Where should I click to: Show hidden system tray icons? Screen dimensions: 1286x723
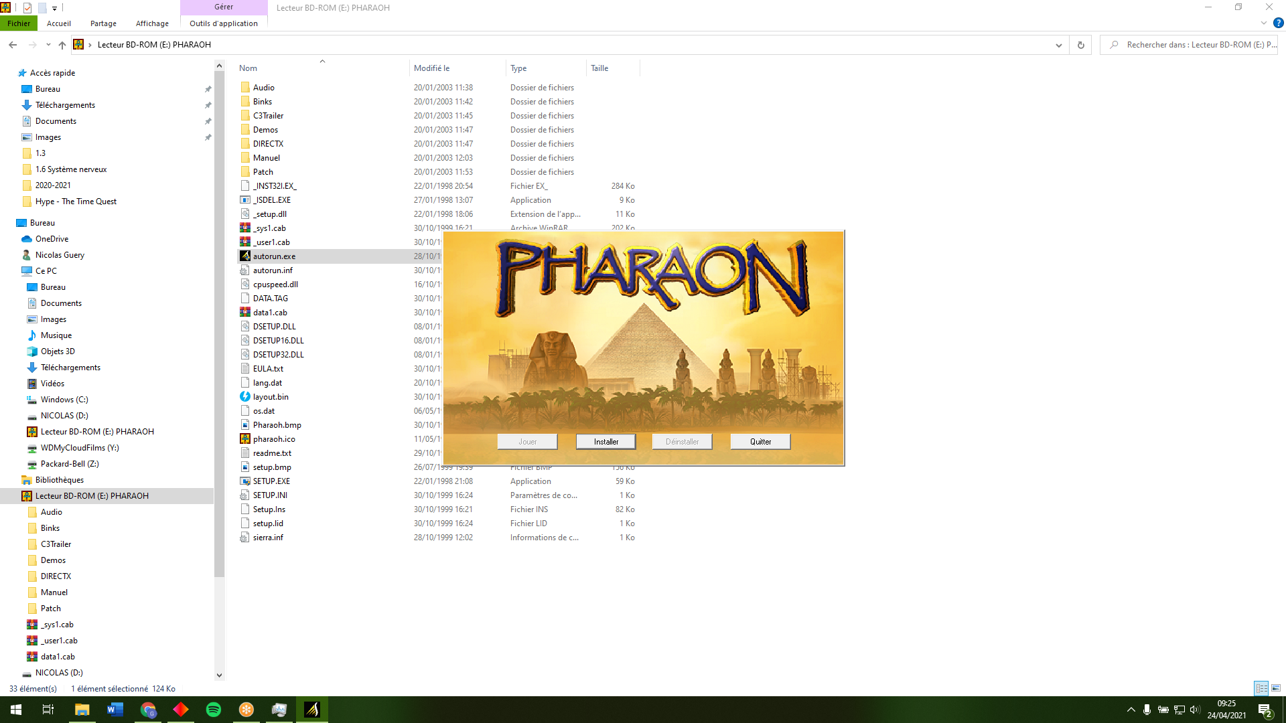pyautogui.click(x=1131, y=710)
